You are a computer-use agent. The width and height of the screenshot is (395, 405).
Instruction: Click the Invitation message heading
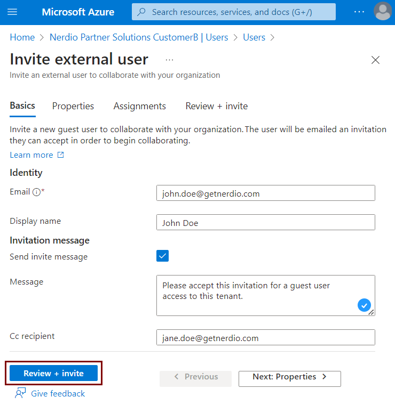tap(50, 240)
